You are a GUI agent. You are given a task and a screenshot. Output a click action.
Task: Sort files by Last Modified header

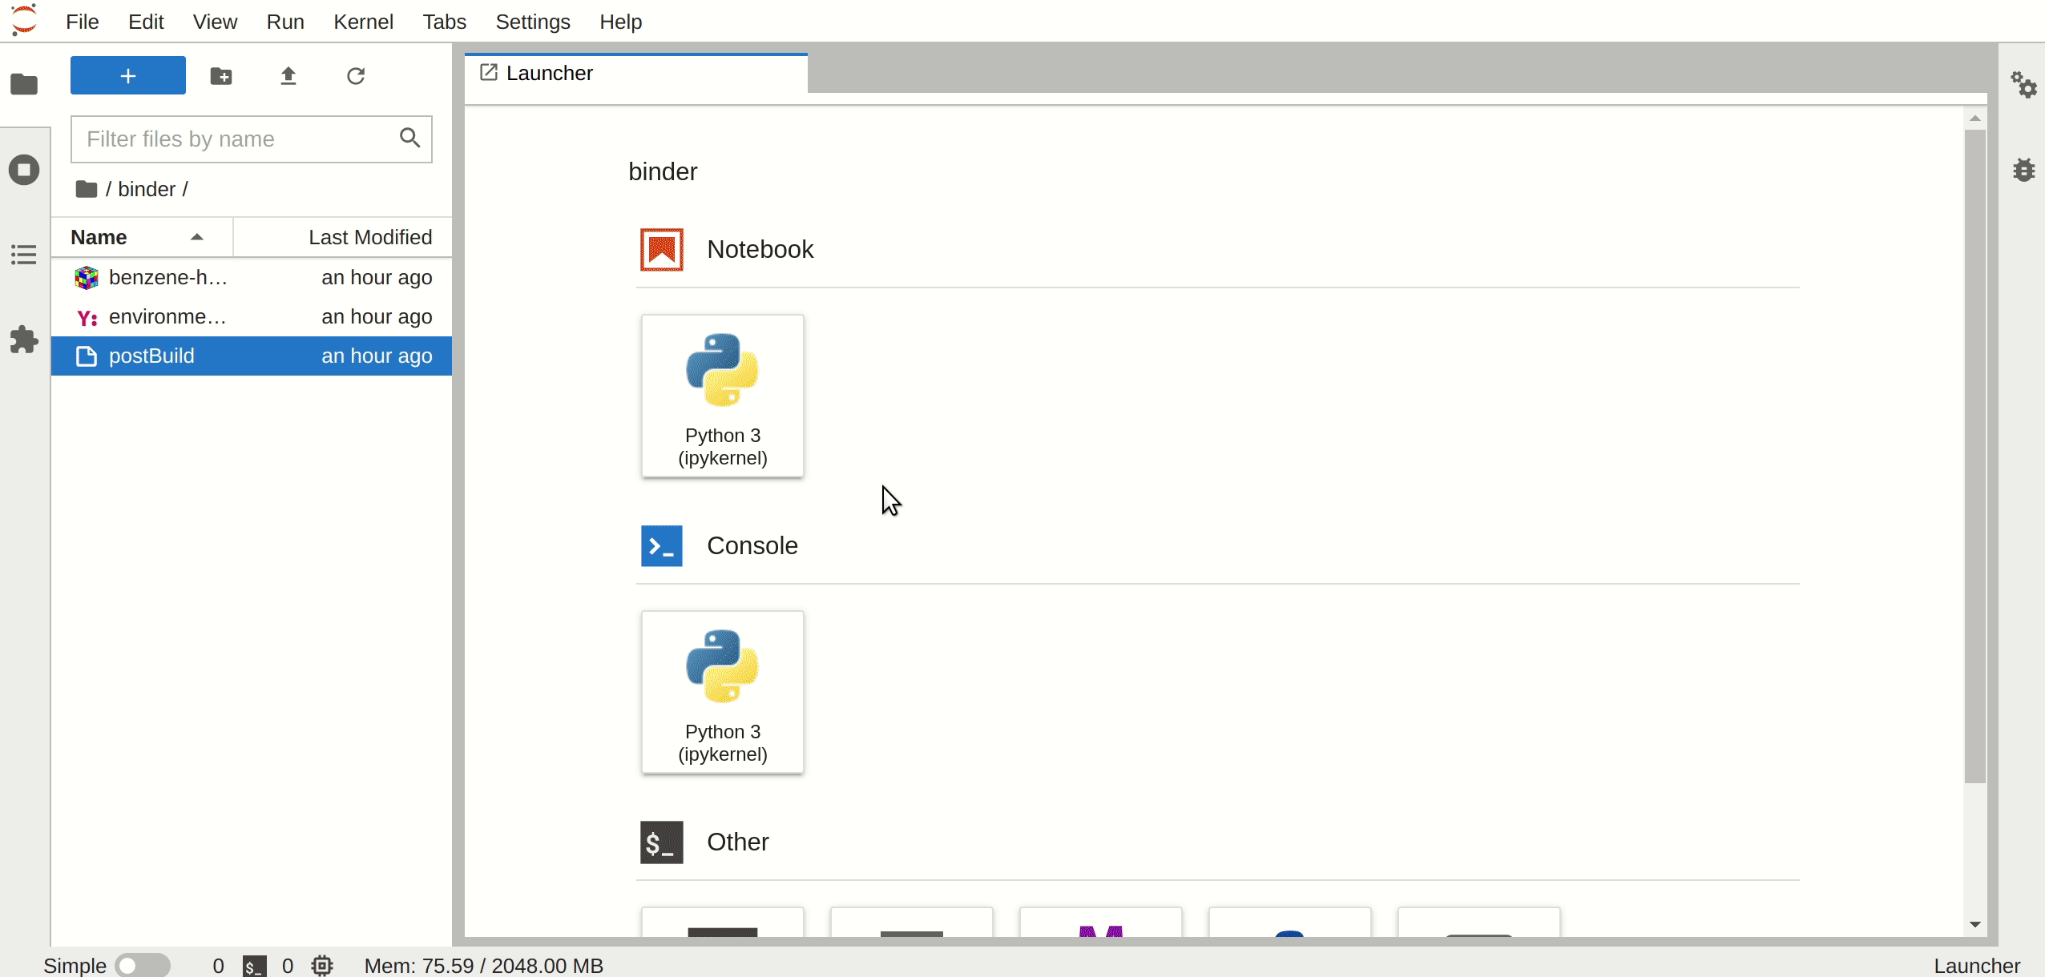[369, 237]
